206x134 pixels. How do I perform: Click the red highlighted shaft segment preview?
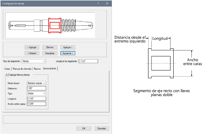(55, 25)
